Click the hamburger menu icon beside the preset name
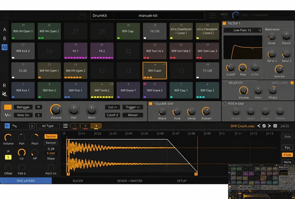The width and height of the screenshot is (295, 199). tap(212, 15)
